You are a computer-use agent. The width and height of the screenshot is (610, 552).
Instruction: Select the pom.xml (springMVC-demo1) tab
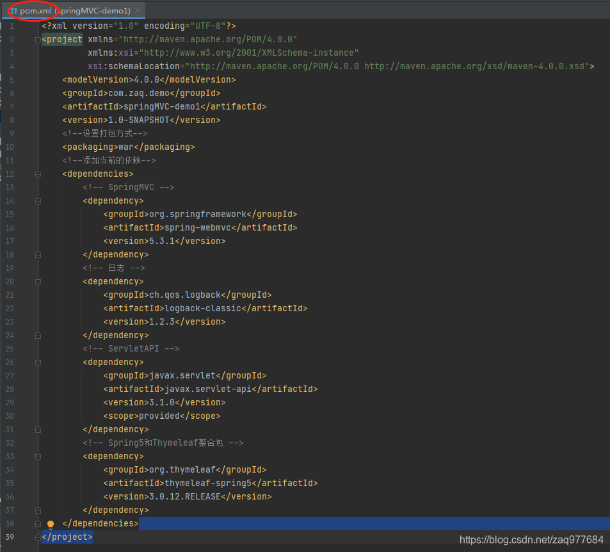(70, 10)
